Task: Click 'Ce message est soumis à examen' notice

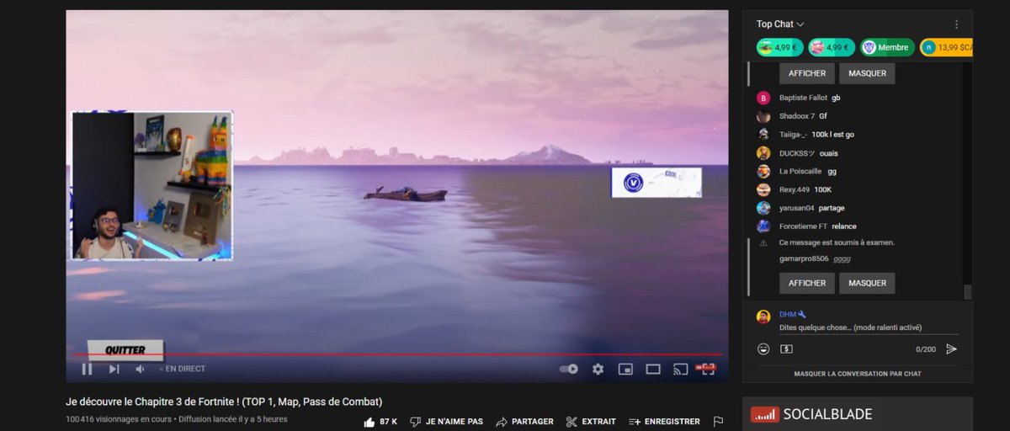Action: (837, 242)
